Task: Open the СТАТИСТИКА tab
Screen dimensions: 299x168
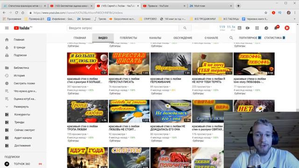Action: click(275, 38)
